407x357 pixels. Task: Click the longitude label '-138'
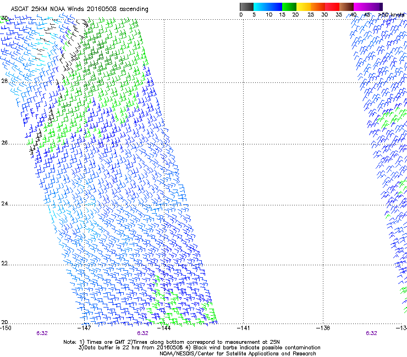(x=323, y=328)
